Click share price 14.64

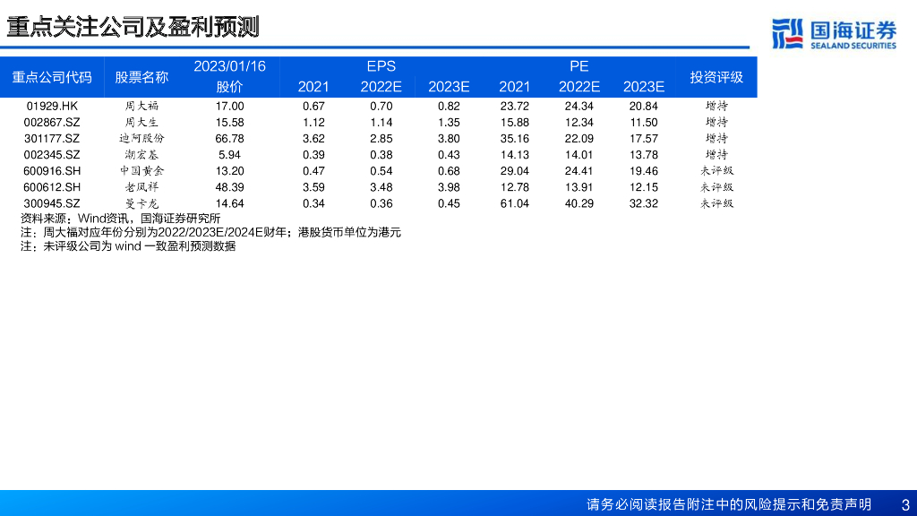coord(229,204)
